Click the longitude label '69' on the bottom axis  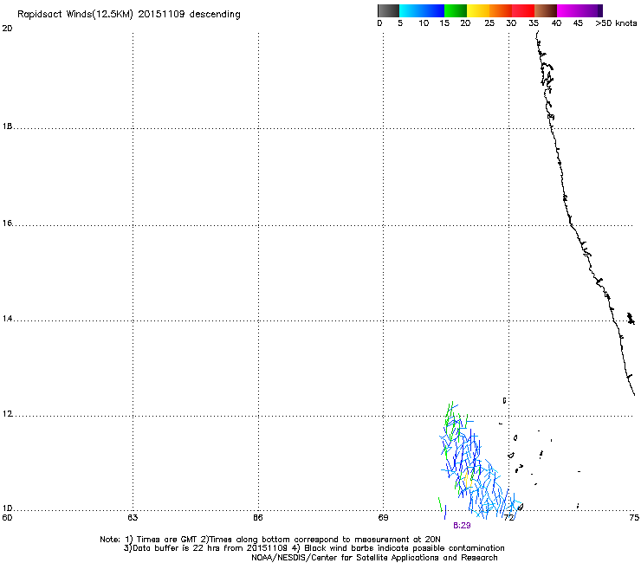(x=383, y=518)
